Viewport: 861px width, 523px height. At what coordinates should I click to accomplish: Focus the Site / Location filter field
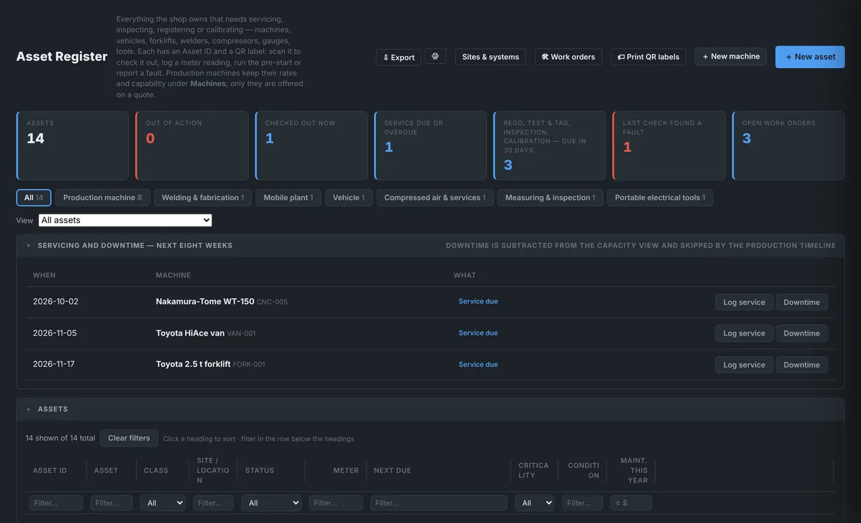pos(213,503)
